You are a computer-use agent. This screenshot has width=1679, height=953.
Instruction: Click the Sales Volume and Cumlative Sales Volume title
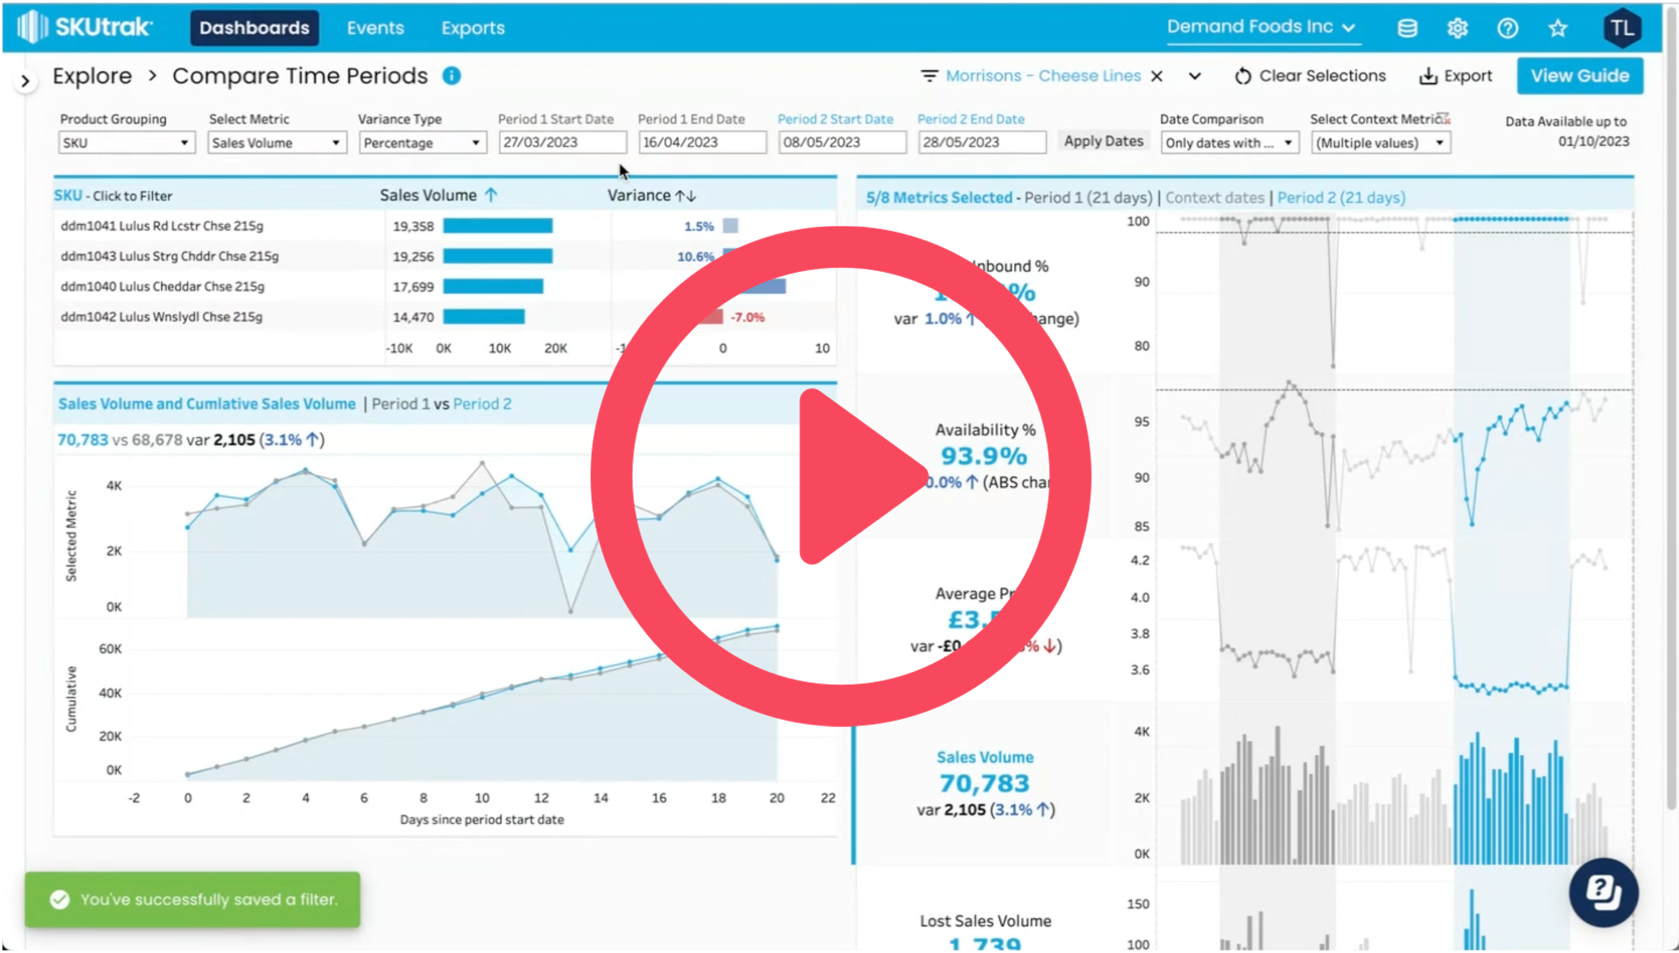(x=206, y=404)
